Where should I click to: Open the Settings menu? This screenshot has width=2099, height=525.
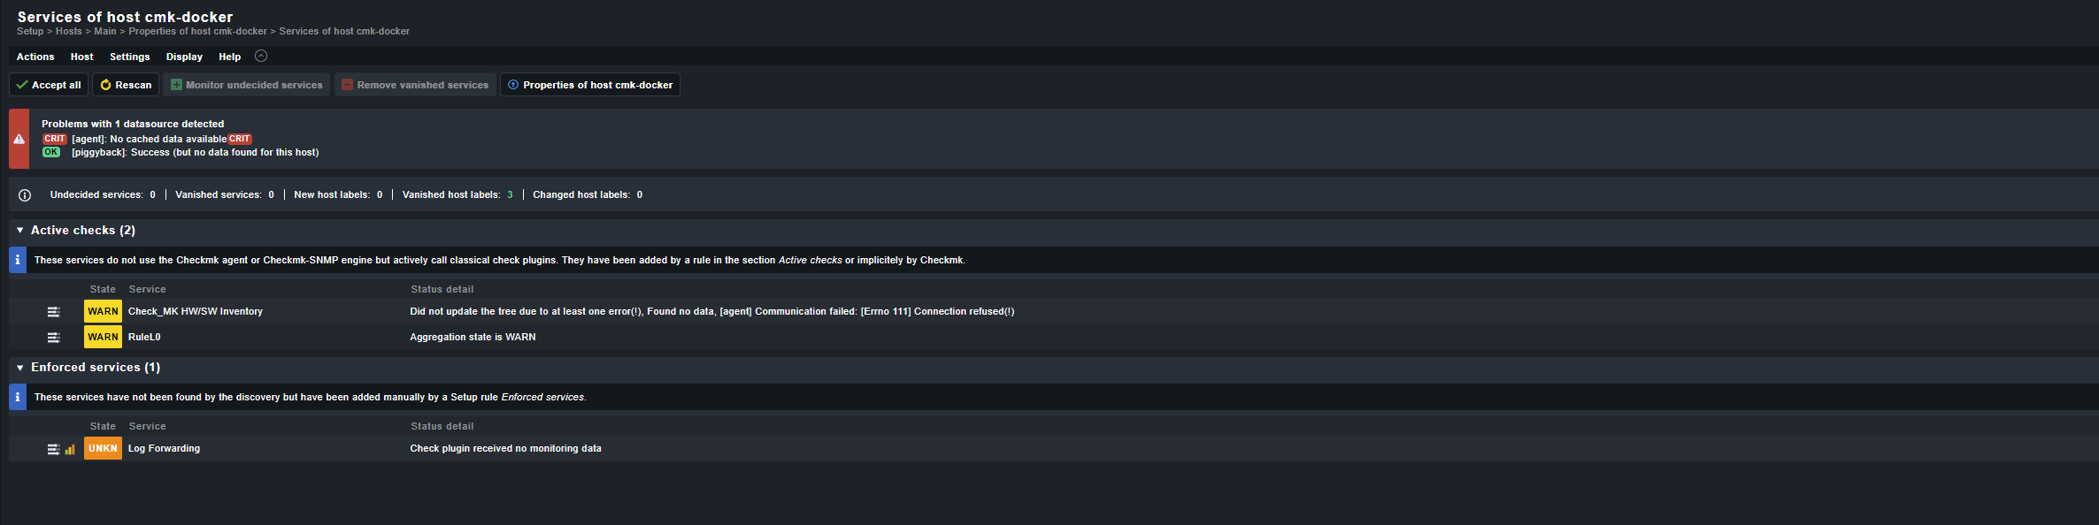[x=130, y=57]
